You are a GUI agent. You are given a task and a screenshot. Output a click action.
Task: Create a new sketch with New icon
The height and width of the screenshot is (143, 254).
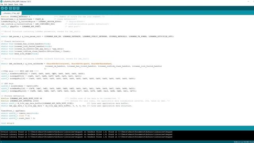11,8
